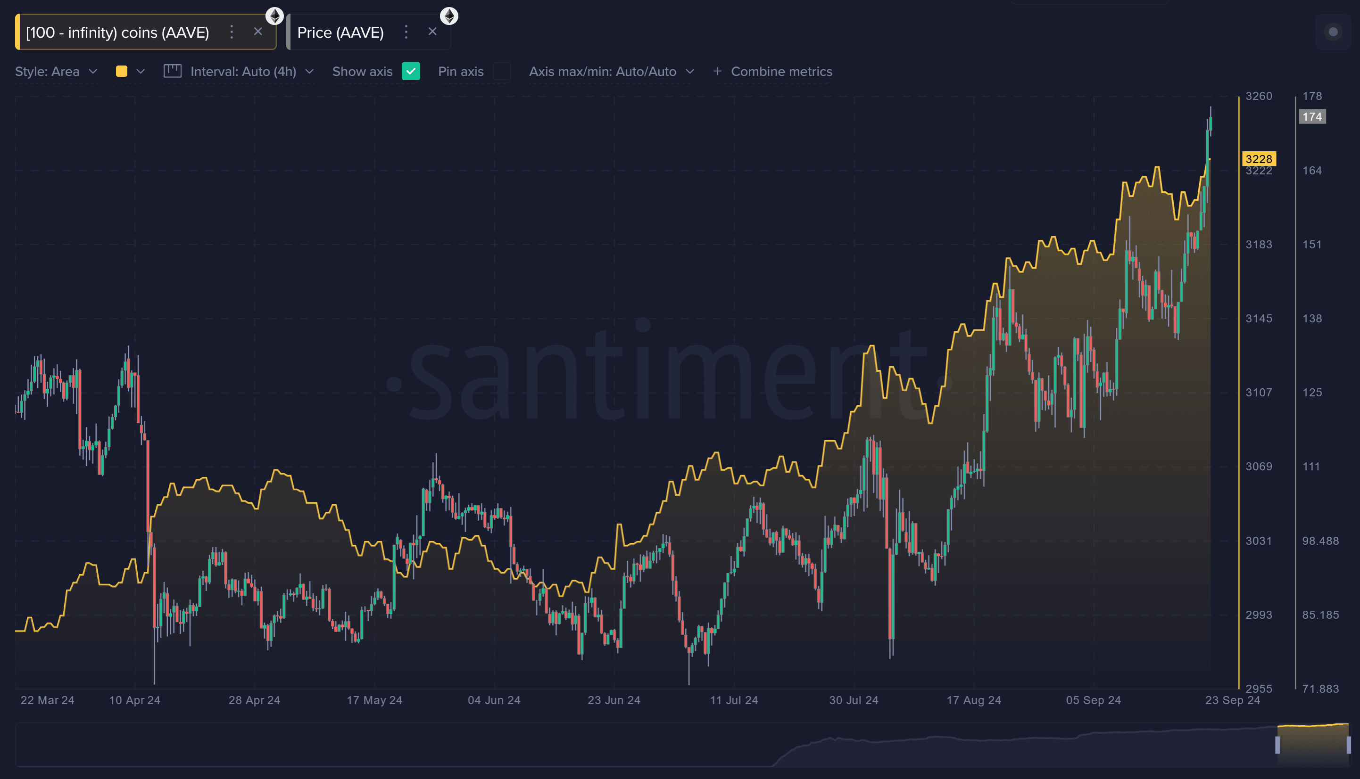Click the 17 Aug 24 date label
1360x779 pixels.
974,700
